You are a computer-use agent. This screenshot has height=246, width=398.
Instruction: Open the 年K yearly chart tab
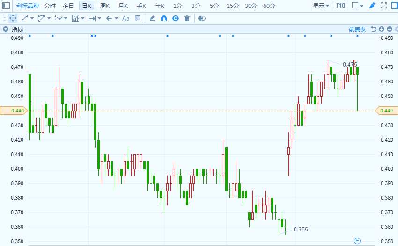tap(160, 6)
